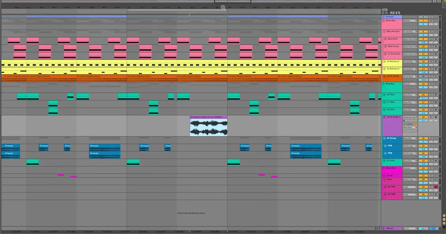The image size is (446, 234).
Task: Toggle track activator 12 for Battery 4
Action: (423, 61)
